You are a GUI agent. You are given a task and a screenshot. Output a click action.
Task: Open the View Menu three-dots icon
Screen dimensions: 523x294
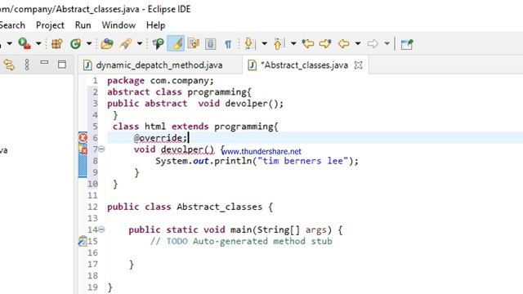tap(27, 65)
